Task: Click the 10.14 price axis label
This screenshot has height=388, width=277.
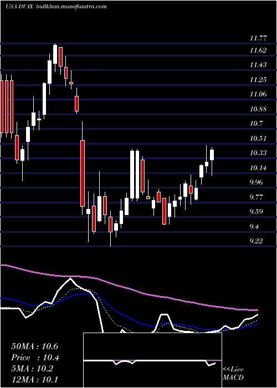Action: (x=258, y=168)
